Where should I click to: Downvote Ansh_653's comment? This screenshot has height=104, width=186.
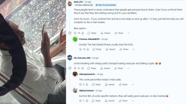[x=83, y=33]
